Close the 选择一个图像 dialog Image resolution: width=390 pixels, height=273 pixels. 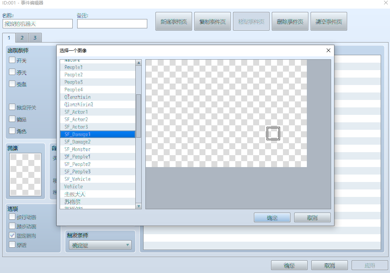click(328, 50)
